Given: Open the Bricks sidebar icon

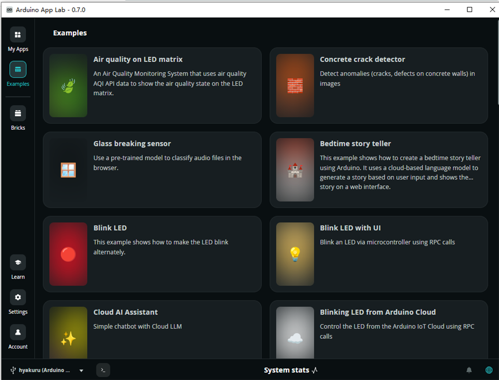Looking at the screenshot, I should click(x=18, y=113).
